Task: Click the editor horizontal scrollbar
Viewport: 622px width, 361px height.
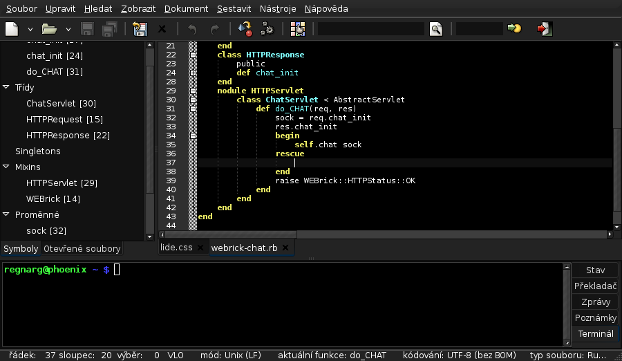Action: 386,234
